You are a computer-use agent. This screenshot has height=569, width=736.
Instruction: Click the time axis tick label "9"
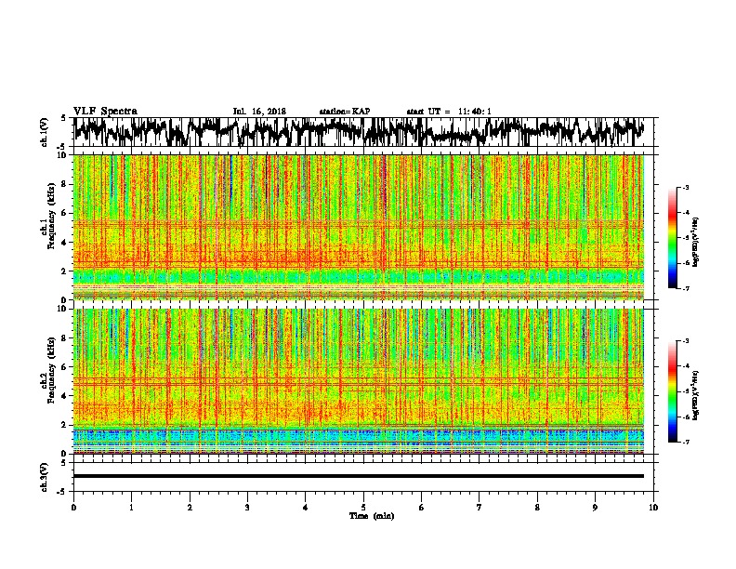click(595, 508)
